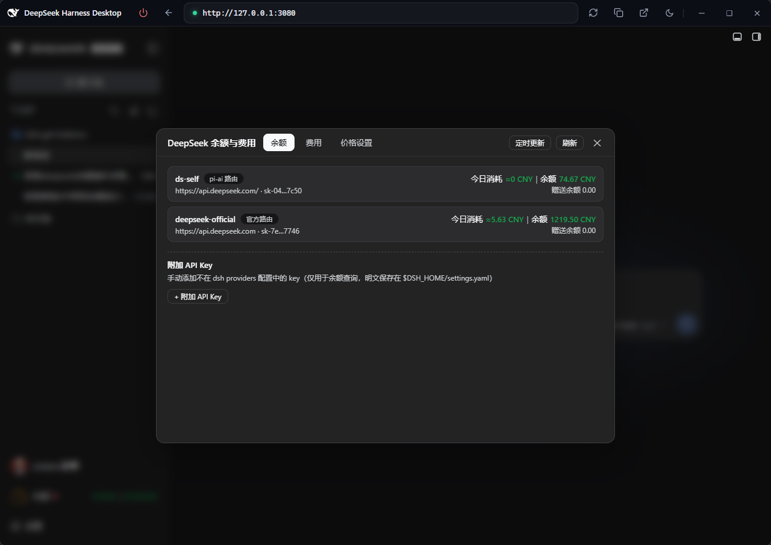Click the ≈5.63 CNY daily usage value
Image resolution: width=771 pixels, height=545 pixels.
tap(505, 219)
